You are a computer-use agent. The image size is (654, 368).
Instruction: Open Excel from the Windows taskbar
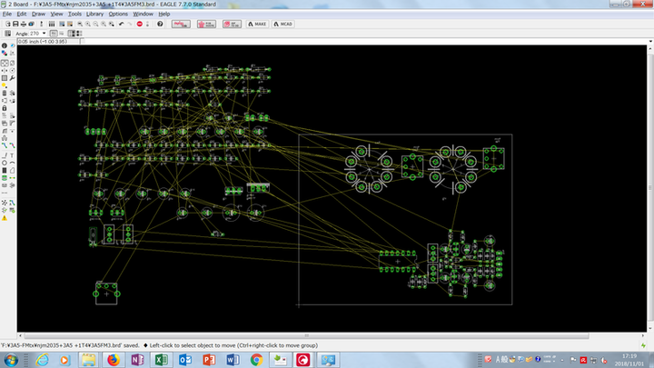pyautogui.click(x=162, y=360)
